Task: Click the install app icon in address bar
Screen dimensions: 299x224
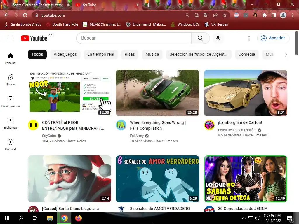Action: point(197,15)
